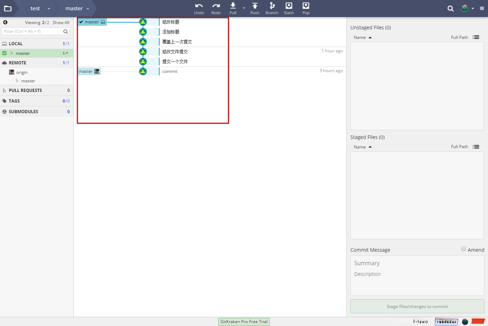488x326 pixels.
Task: Open search with the magnifier icon
Action: coord(450,8)
